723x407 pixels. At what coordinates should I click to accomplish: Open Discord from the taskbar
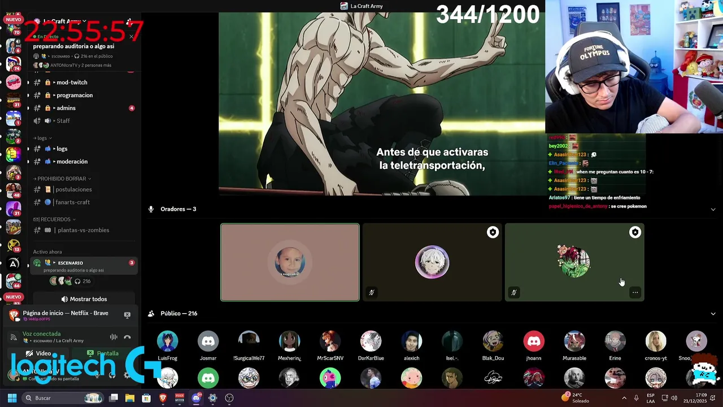(196, 398)
